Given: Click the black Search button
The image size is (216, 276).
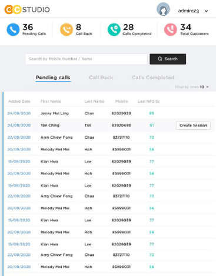Looking at the screenshot, I should click(168, 59).
